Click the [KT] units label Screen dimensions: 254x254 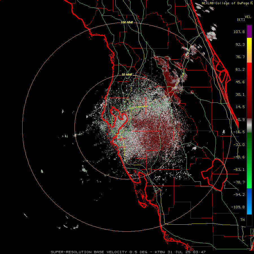pyautogui.click(x=241, y=19)
